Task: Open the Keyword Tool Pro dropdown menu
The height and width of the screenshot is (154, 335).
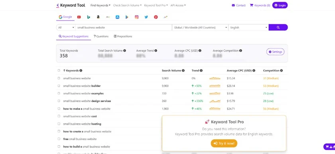Action: 156,5
